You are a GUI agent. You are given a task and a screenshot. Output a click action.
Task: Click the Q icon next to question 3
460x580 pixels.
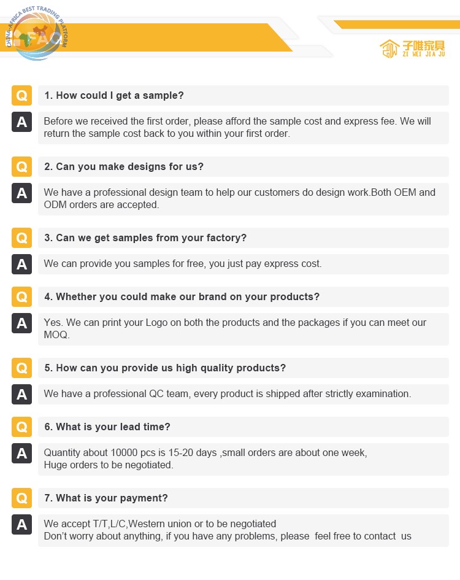point(22,238)
